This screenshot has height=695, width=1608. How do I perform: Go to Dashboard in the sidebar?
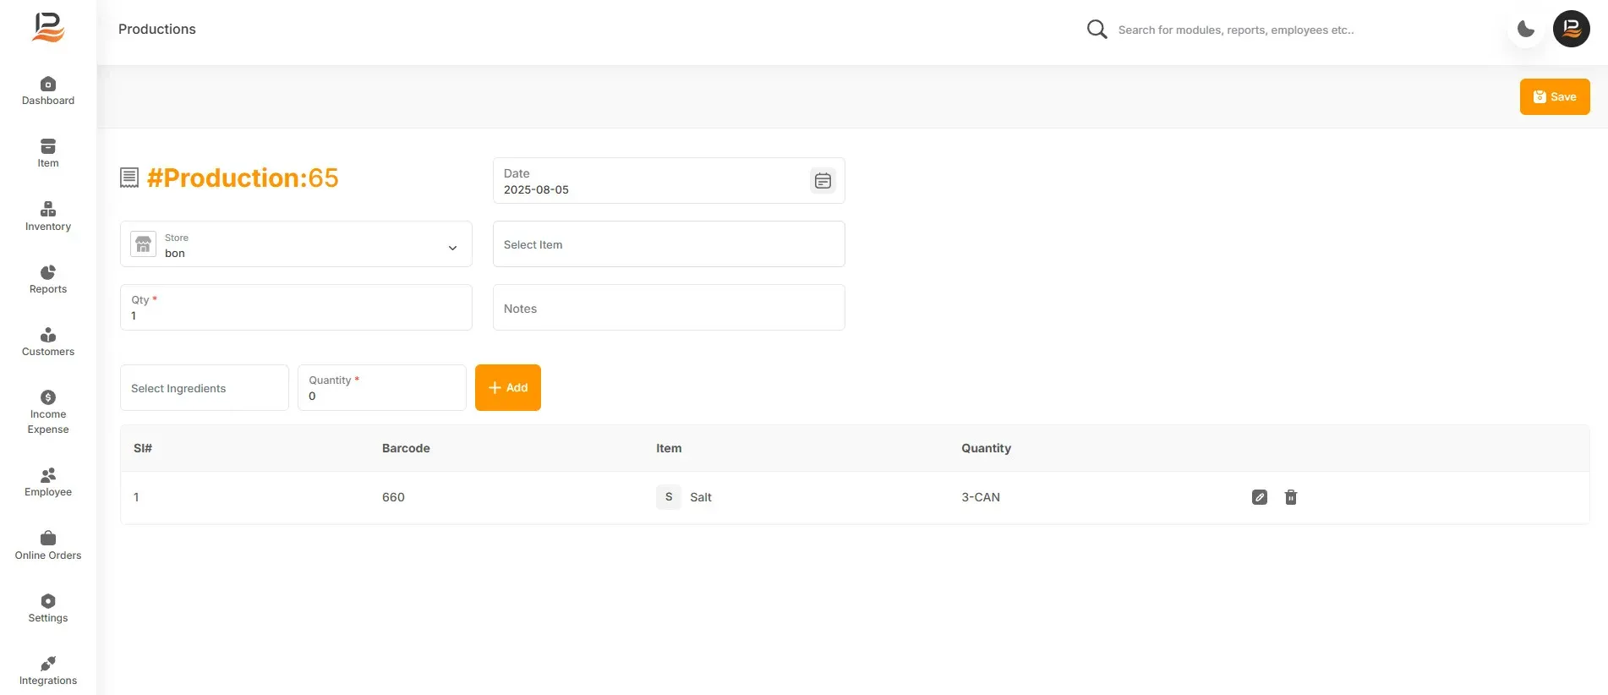(48, 91)
